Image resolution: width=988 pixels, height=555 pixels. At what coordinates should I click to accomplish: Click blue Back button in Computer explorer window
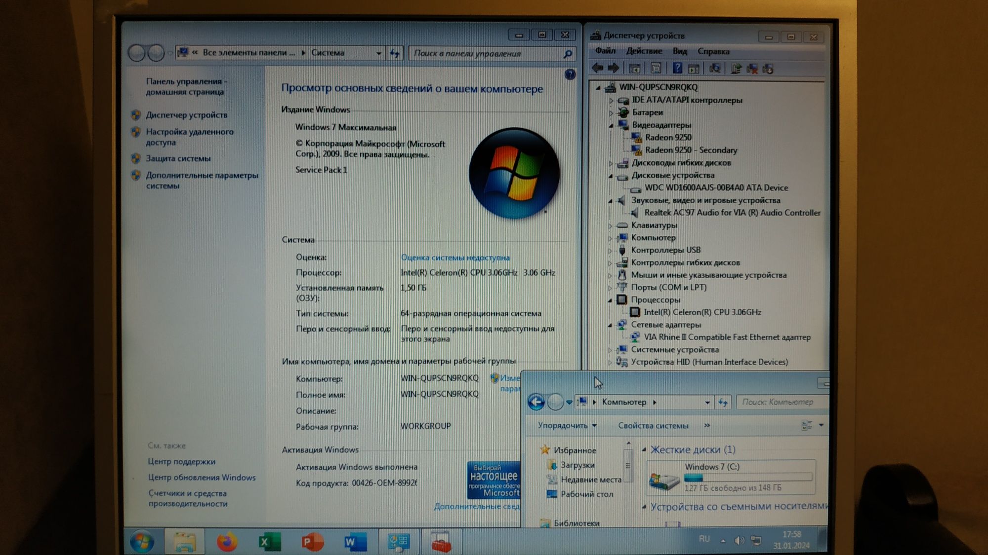point(536,402)
